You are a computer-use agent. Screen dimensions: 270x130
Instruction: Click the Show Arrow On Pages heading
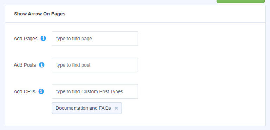tap(40, 14)
